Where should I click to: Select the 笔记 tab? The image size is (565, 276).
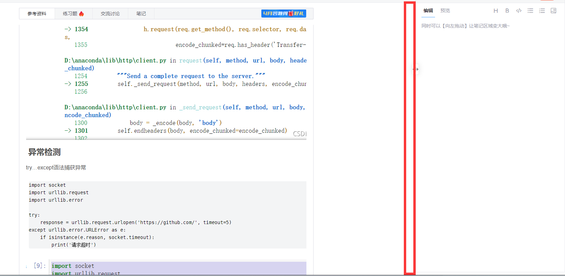[141, 14]
